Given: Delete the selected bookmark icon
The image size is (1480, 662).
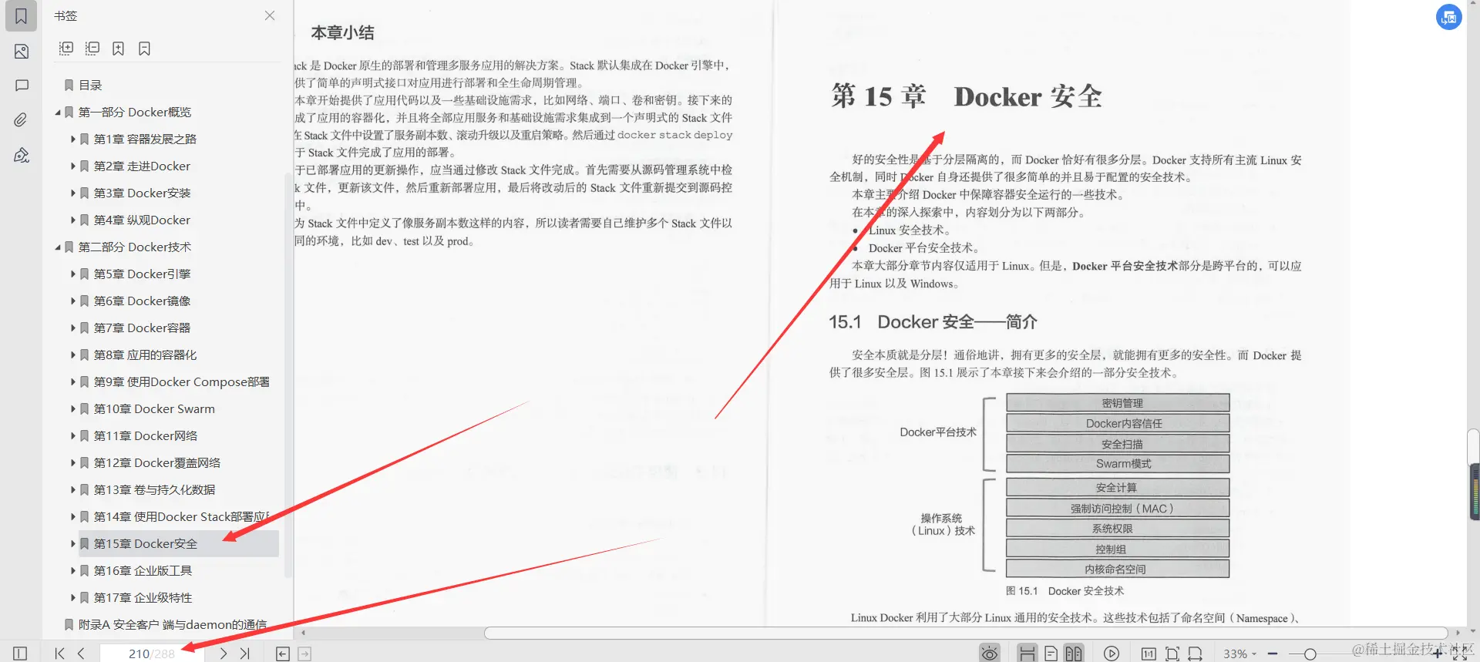Looking at the screenshot, I should [144, 49].
